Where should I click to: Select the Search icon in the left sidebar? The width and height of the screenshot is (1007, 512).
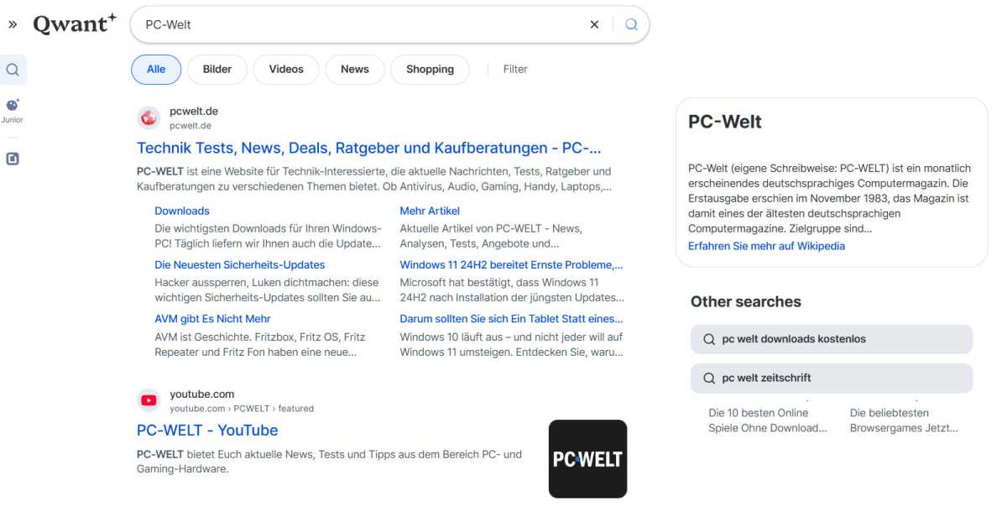13,71
